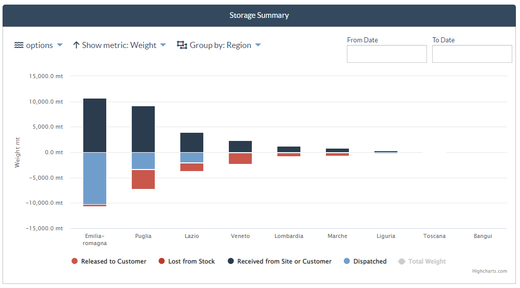The width and height of the screenshot is (520, 288).
Task: Expand the options dropdown arrow
Action: (x=60, y=45)
